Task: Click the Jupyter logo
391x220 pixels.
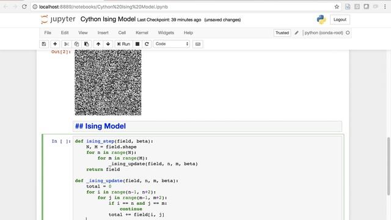Action: [58, 20]
